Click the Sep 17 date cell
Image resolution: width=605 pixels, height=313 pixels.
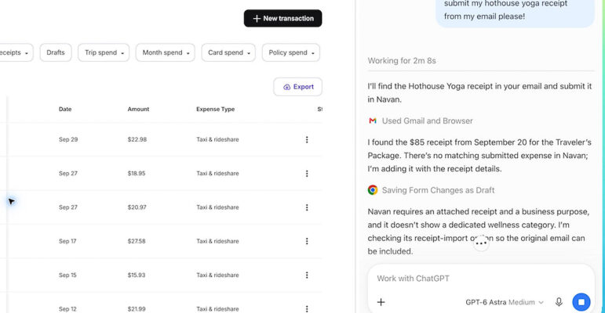coord(67,241)
